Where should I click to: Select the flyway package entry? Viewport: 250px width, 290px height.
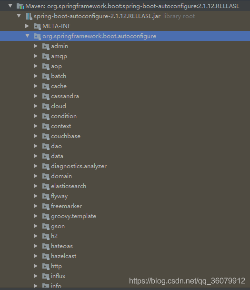60,196
